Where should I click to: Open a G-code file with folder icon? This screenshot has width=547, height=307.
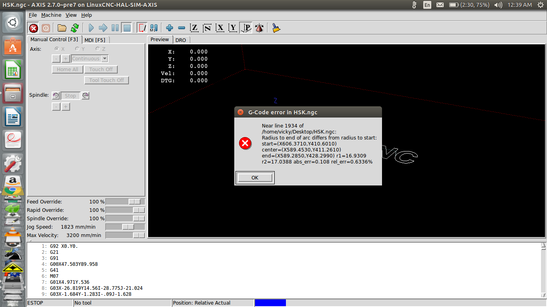point(62,28)
